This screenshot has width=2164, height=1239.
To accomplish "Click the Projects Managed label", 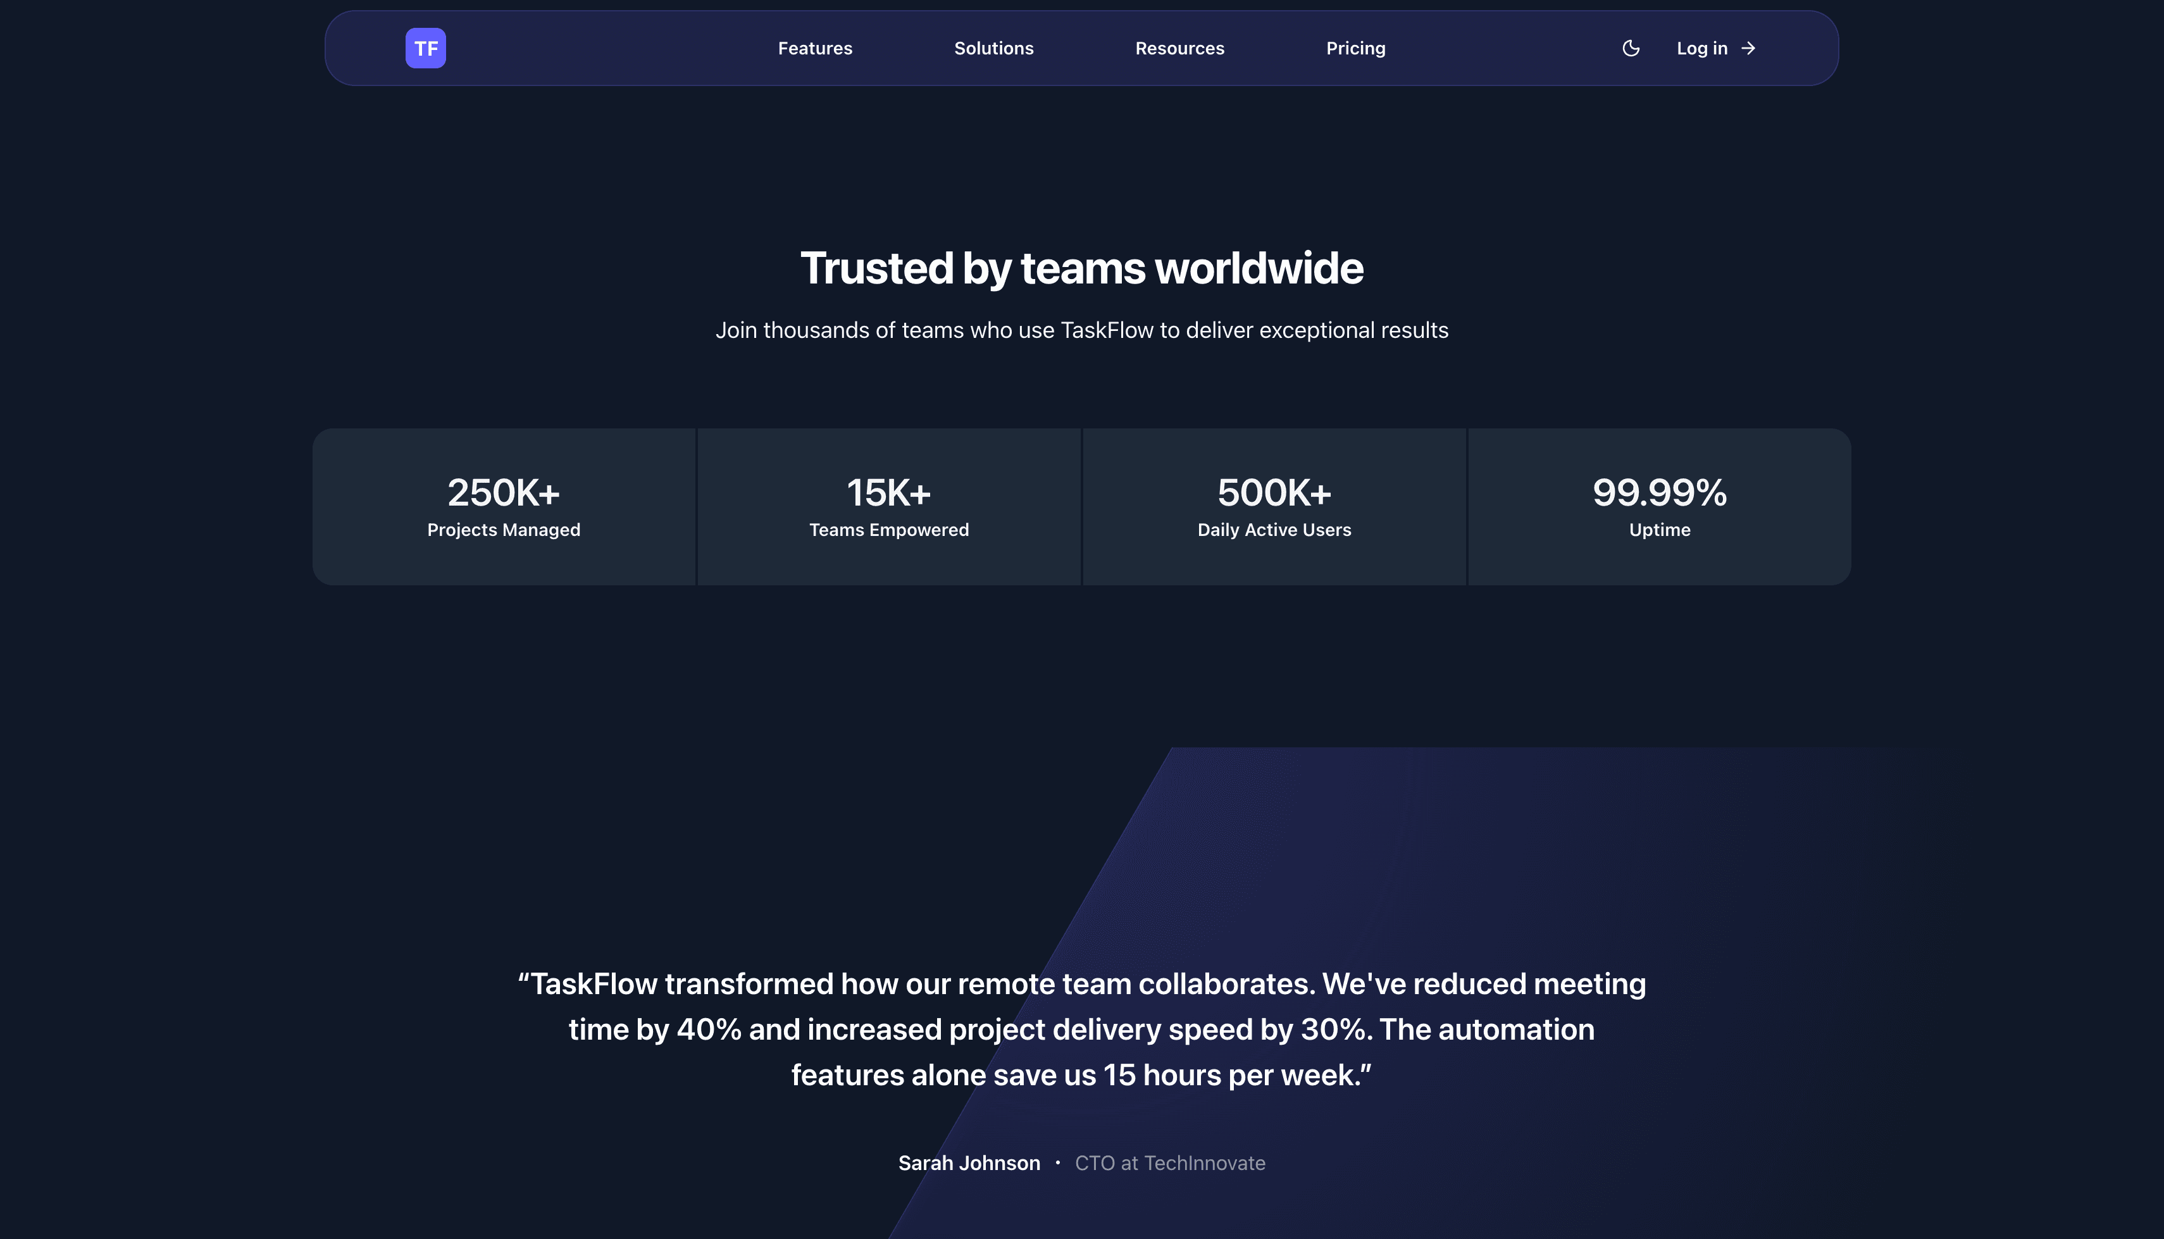I will [504, 530].
